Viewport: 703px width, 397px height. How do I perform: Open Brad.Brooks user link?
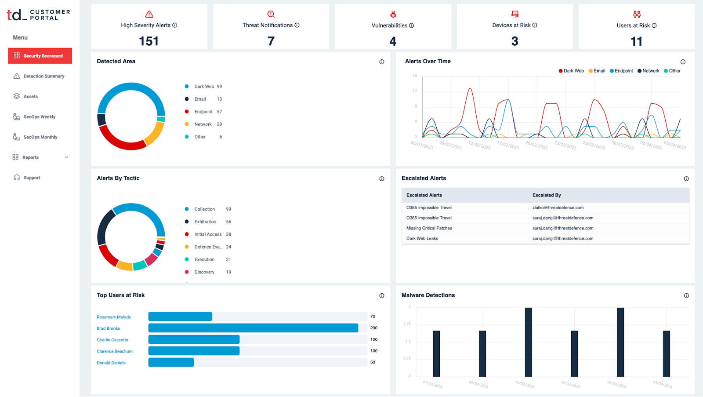pyautogui.click(x=109, y=328)
